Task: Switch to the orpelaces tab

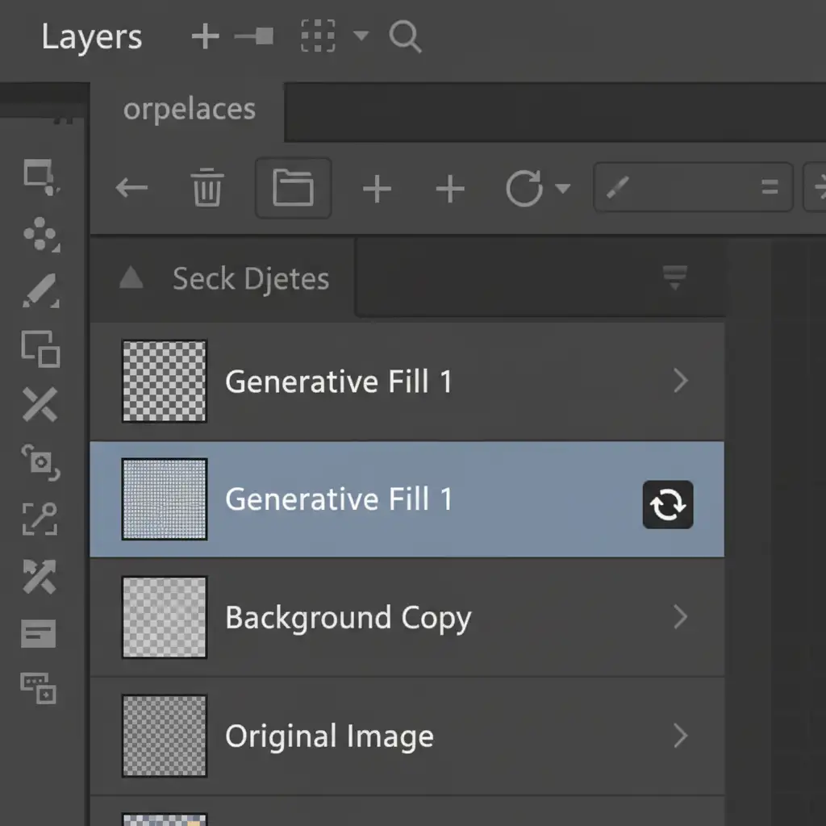Action: point(189,111)
